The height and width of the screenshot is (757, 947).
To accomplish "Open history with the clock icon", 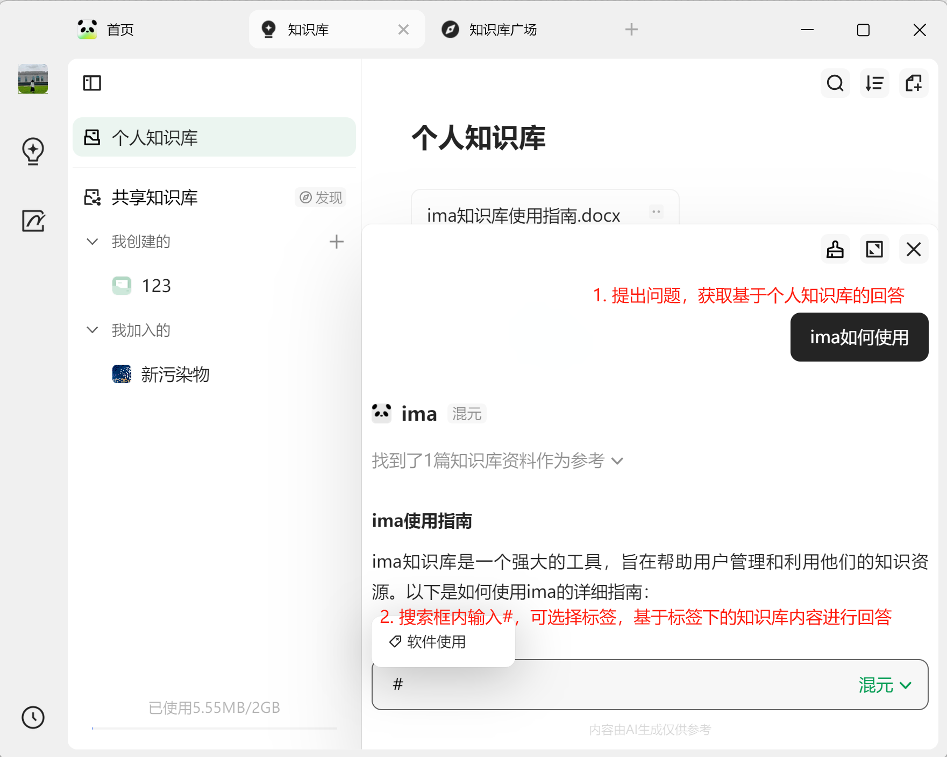I will coord(33,718).
